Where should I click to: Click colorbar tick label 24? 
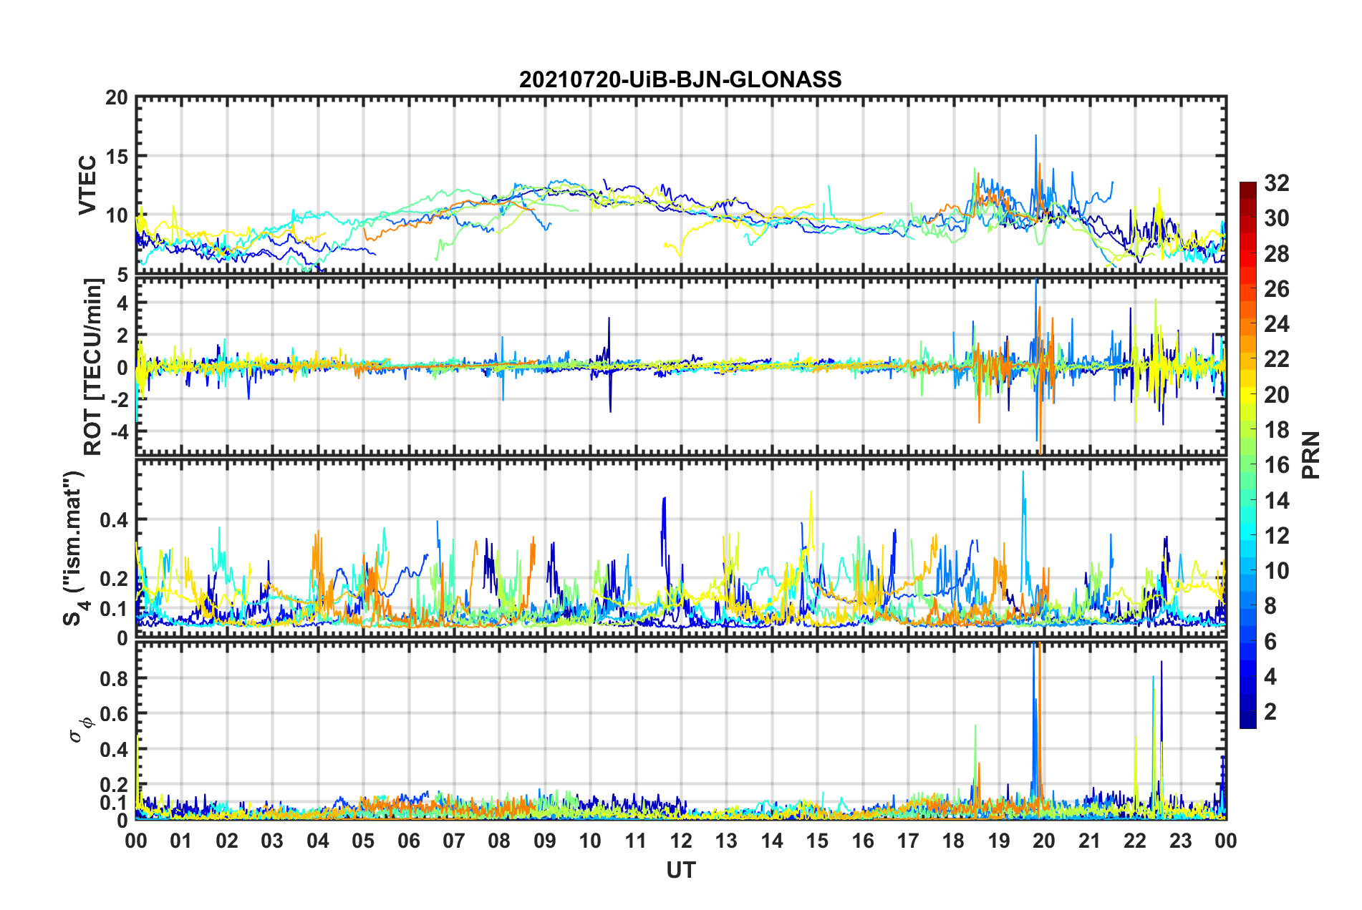[1276, 324]
